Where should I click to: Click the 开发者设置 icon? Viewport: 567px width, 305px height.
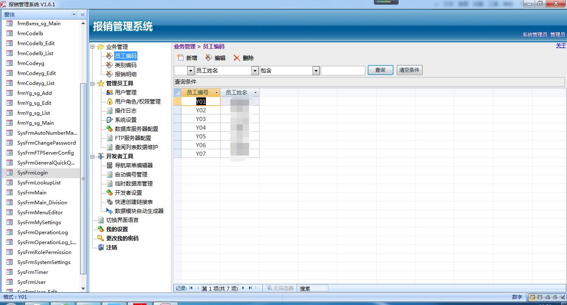(x=110, y=193)
